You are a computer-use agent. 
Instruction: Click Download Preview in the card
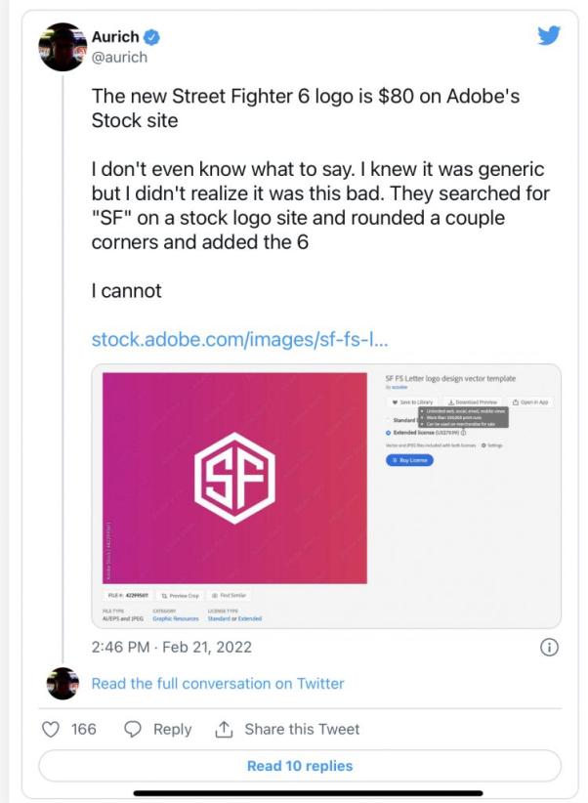(x=473, y=402)
